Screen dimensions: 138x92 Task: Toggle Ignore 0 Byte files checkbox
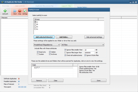click(x=85, y=55)
